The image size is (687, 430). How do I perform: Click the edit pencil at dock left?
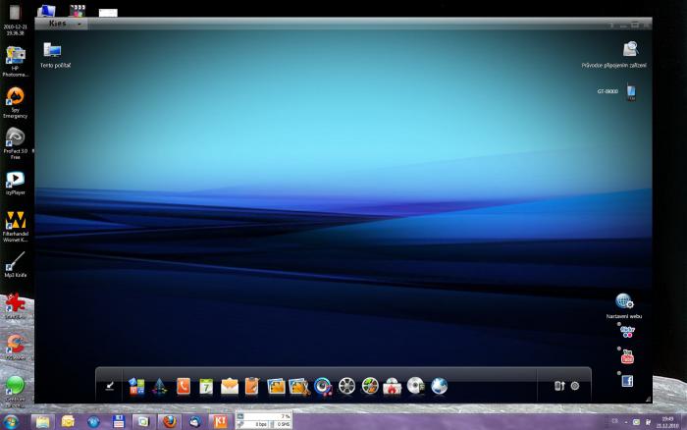point(110,386)
